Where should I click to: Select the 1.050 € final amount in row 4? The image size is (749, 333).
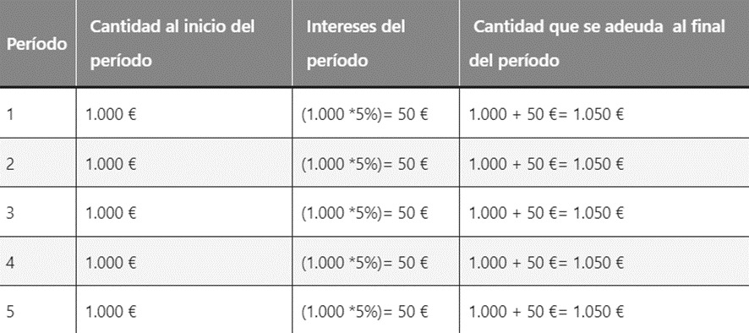point(598,262)
